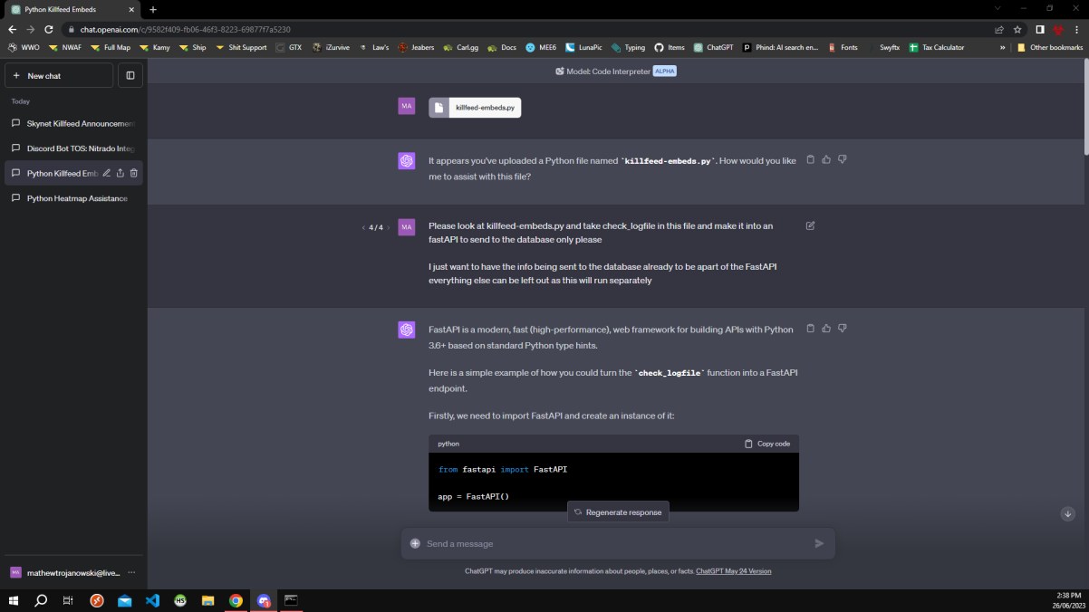The height and width of the screenshot is (612, 1089).
Task: Open Windows taskbar search
Action: (41, 600)
